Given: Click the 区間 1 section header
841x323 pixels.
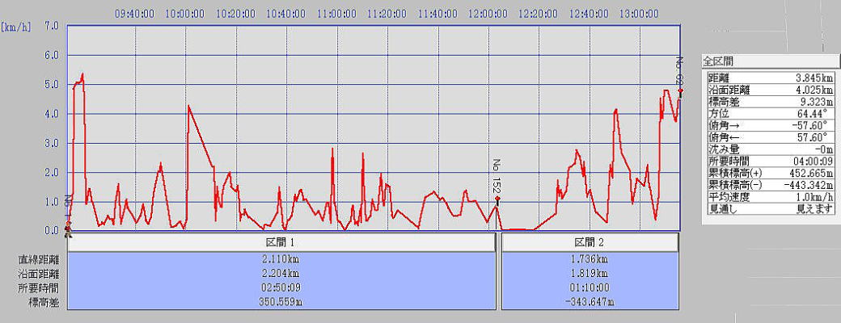Looking at the screenshot, I should click(x=281, y=243).
